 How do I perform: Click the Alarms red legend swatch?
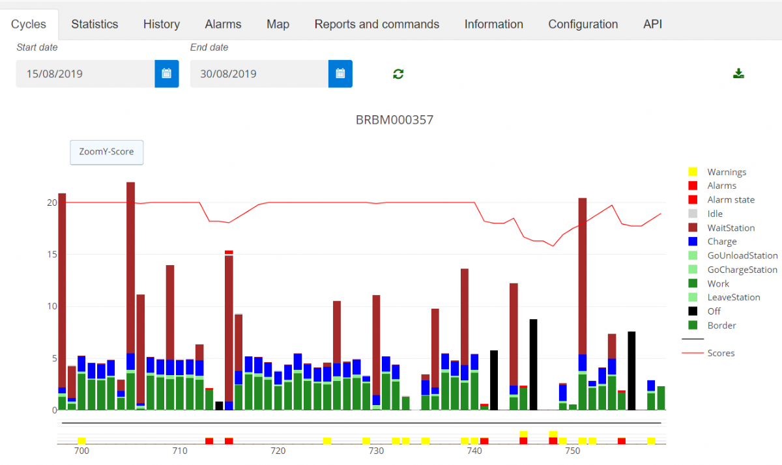[x=693, y=186]
